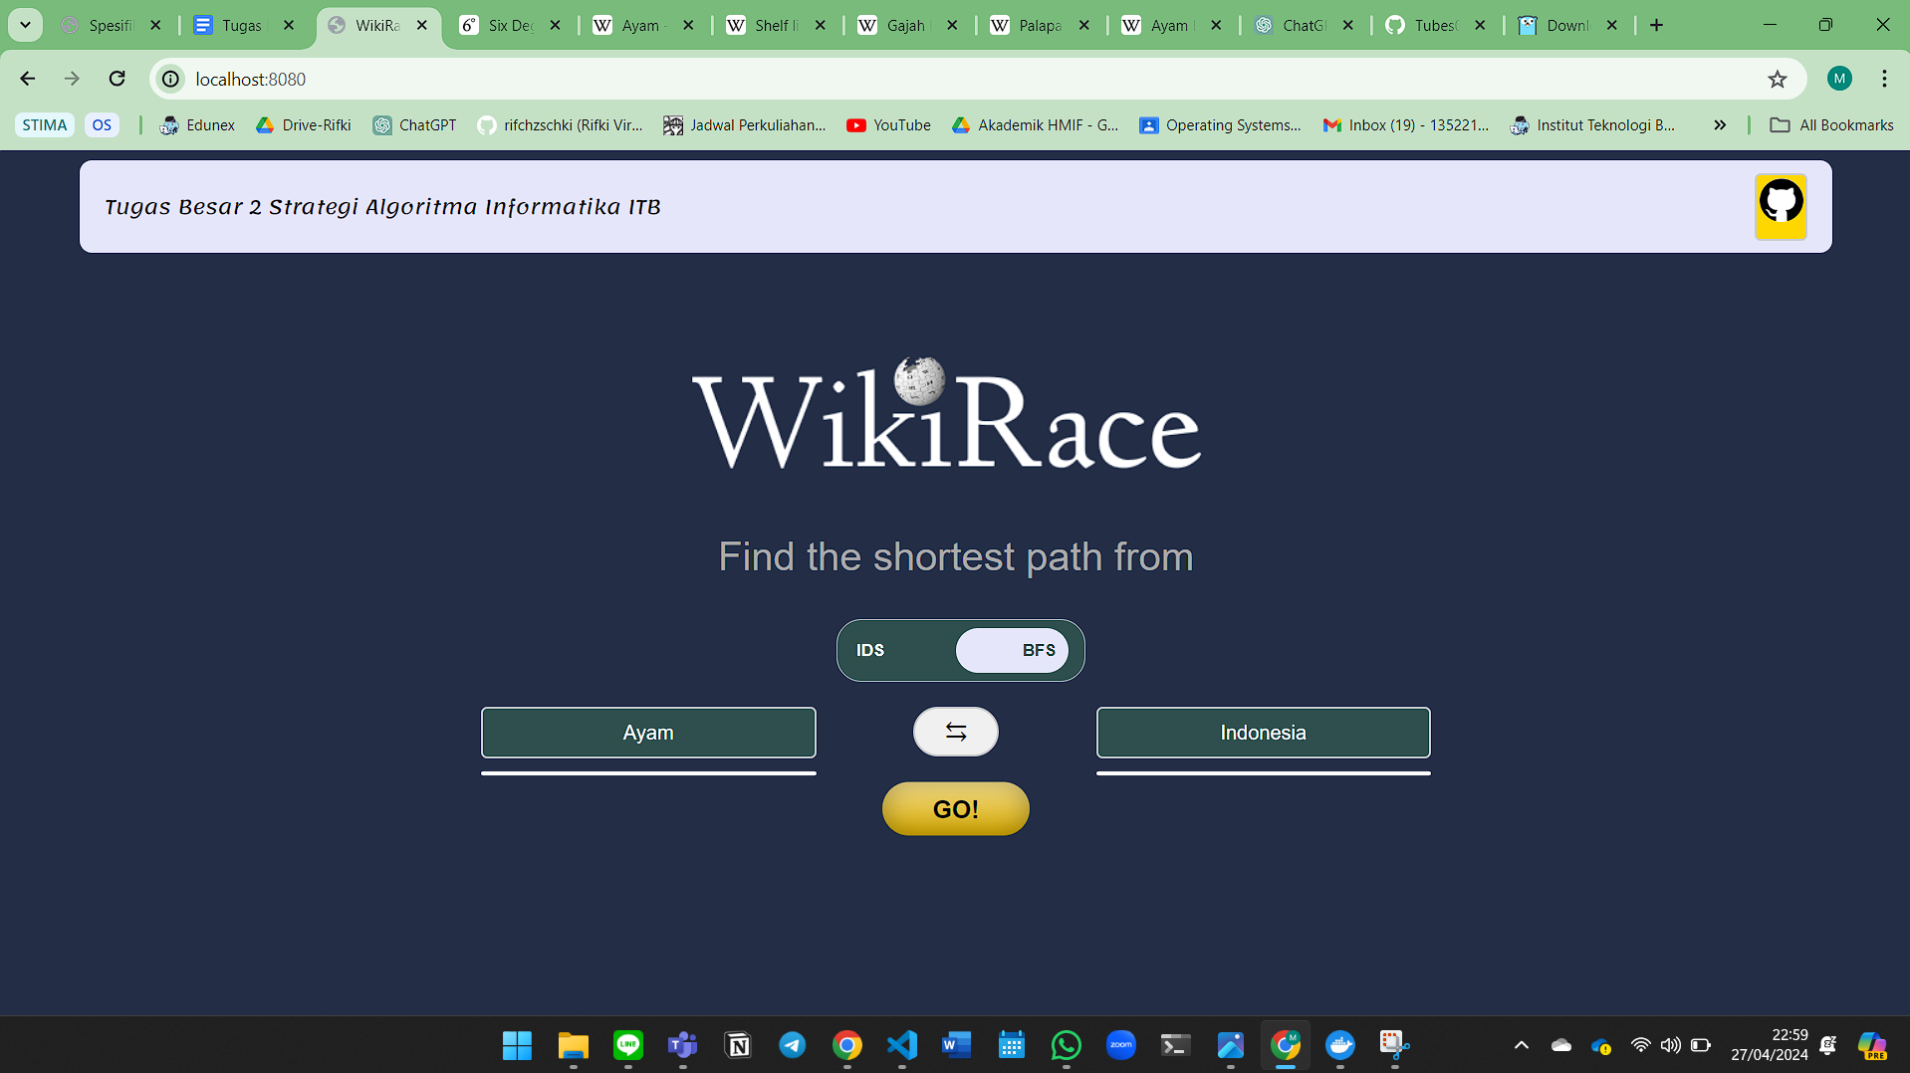Image resolution: width=1910 pixels, height=1073 pixels.
Task: Switch to the Downl tab
Action: point(1566,25)
